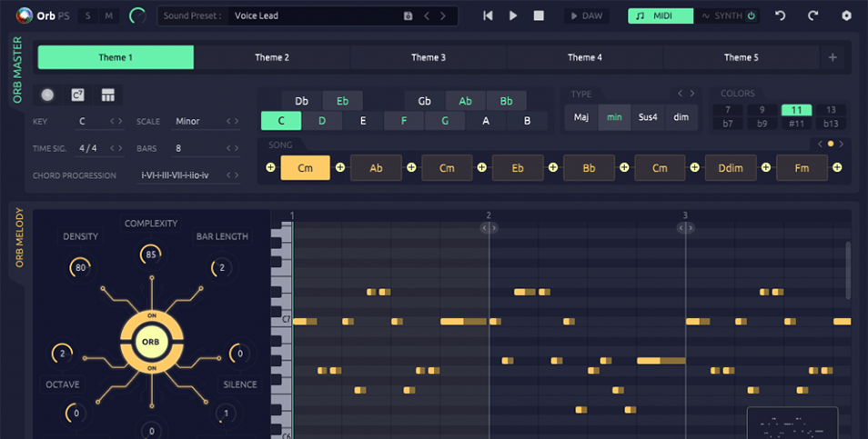Screen dimensions: 868x439
Task: Stop playback
Action: tap(539, 15)
